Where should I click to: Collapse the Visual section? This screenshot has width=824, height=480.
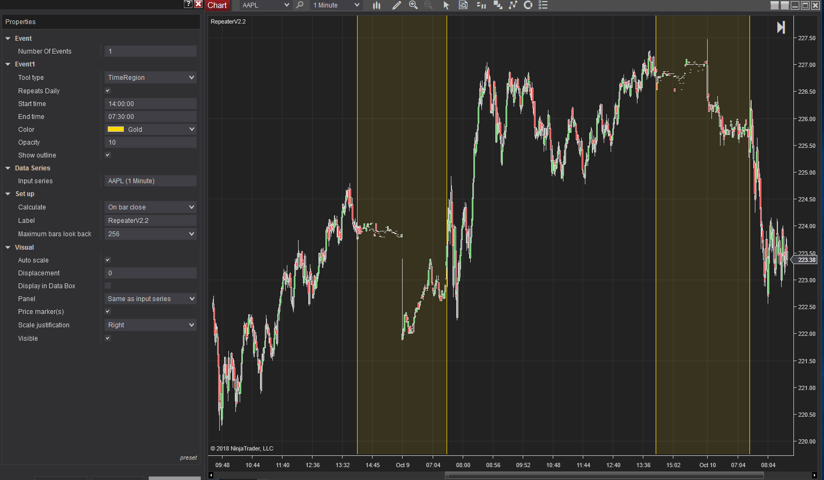click(8, 247)
